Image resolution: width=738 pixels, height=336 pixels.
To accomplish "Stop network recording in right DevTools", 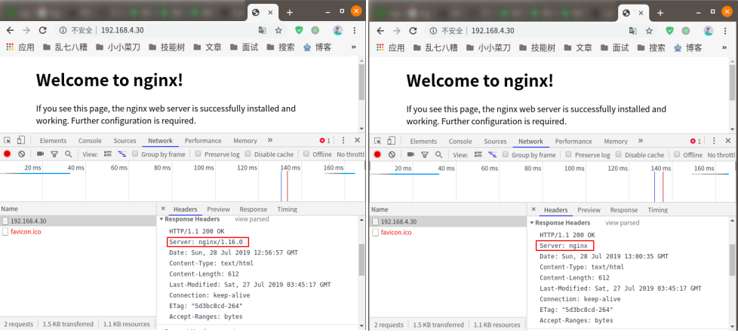I will (377, 154).
